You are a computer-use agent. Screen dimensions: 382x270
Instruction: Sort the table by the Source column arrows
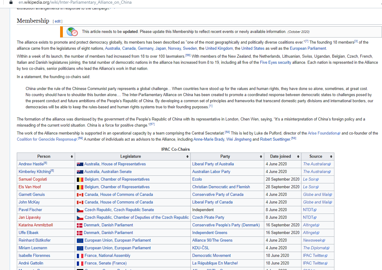[x=331, y=157]
